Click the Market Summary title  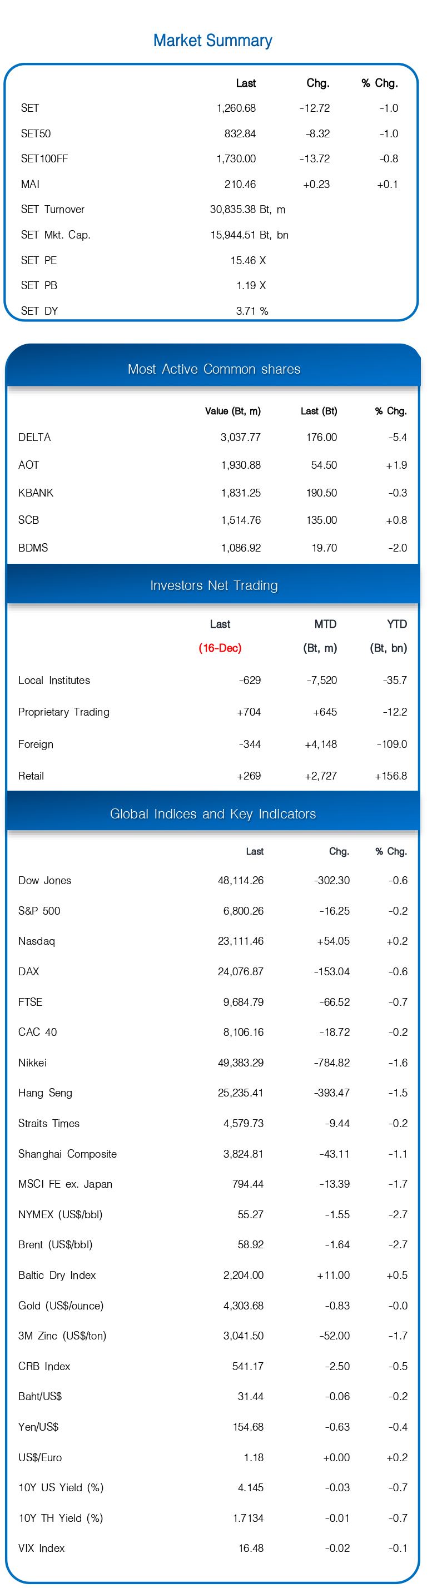coord(212,41)
